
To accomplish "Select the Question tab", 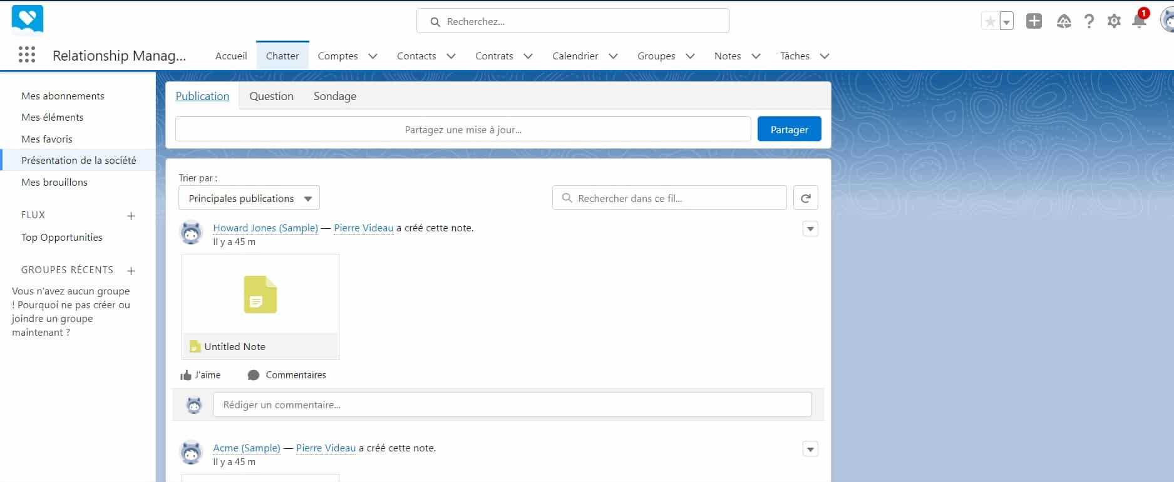I will pyautogui.click(x=271, y=96).
